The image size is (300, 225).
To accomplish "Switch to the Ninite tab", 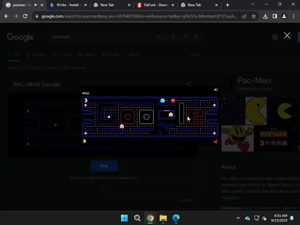I will click(66, 5).
